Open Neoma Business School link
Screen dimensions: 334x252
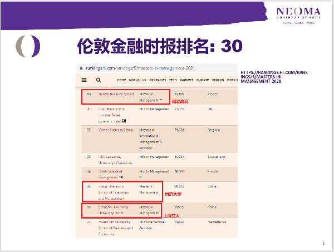coord(116,94)
